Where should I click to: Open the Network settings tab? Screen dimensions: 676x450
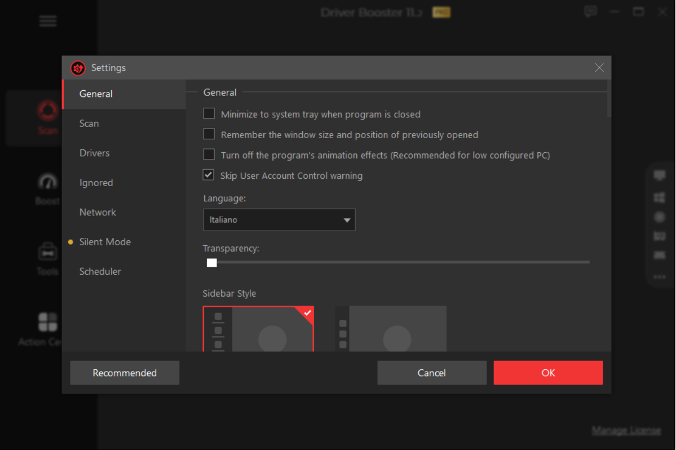click(124, 213)
